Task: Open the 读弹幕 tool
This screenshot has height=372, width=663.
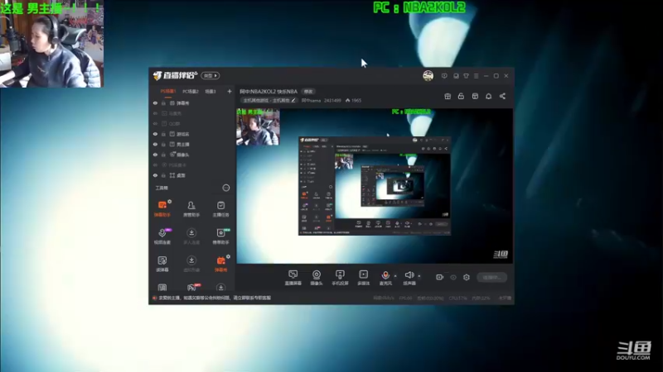Action: pyautogui.click(x=162, y=264)
